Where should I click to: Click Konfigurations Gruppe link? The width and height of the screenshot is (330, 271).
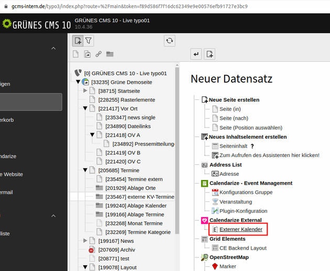pos(246,192)
